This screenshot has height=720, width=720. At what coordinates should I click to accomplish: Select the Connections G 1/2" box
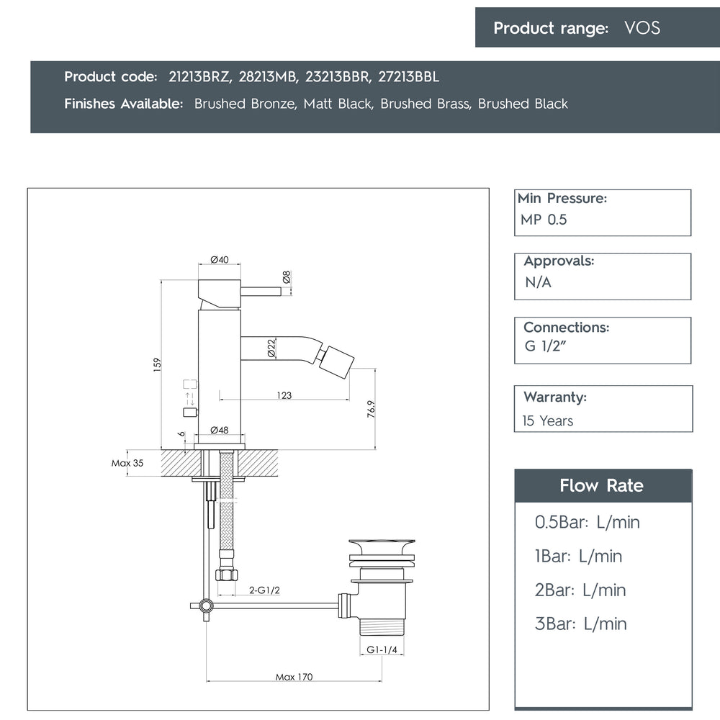coord(602,340)
